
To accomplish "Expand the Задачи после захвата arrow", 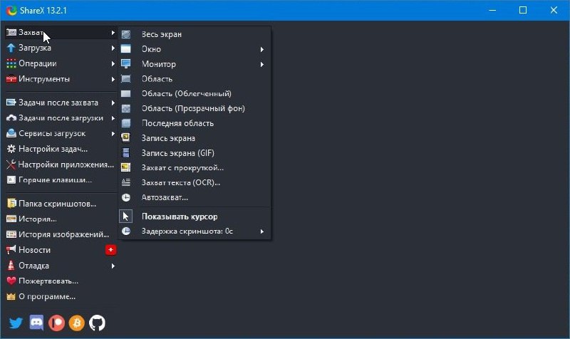I will 113,103.
